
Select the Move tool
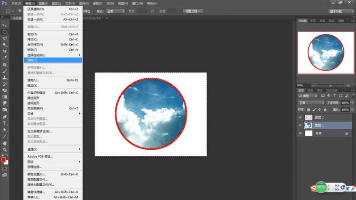click(5, 25)
